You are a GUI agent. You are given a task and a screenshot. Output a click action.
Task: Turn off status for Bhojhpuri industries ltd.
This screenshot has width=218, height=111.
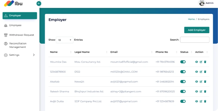183,91
